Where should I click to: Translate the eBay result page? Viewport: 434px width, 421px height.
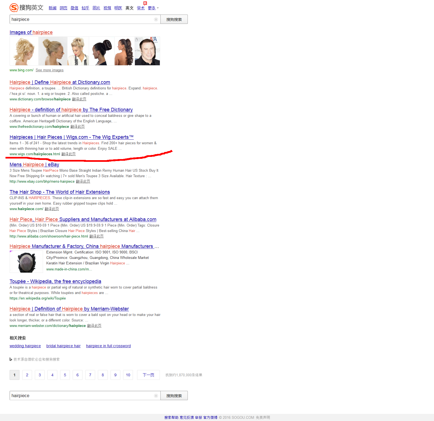coord(83,182)
